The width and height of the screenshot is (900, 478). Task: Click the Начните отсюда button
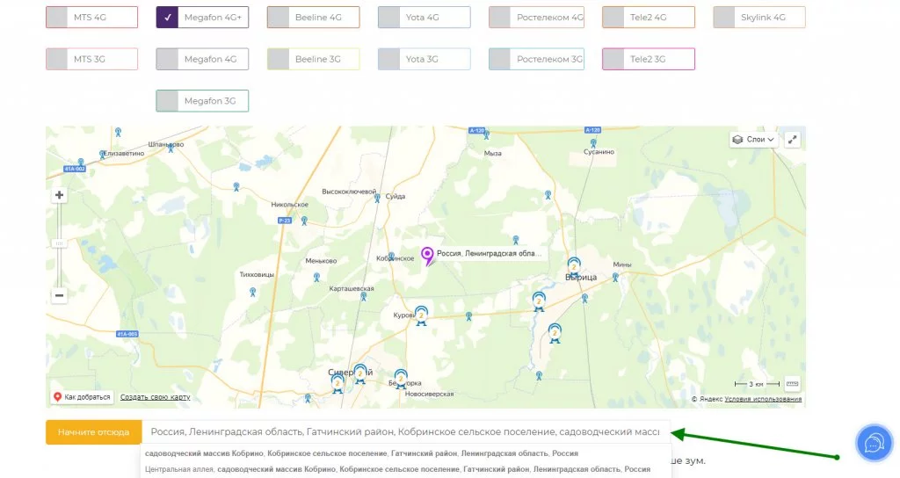point(93,432)
